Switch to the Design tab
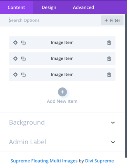Screen dimensions: 127x164 49,7
